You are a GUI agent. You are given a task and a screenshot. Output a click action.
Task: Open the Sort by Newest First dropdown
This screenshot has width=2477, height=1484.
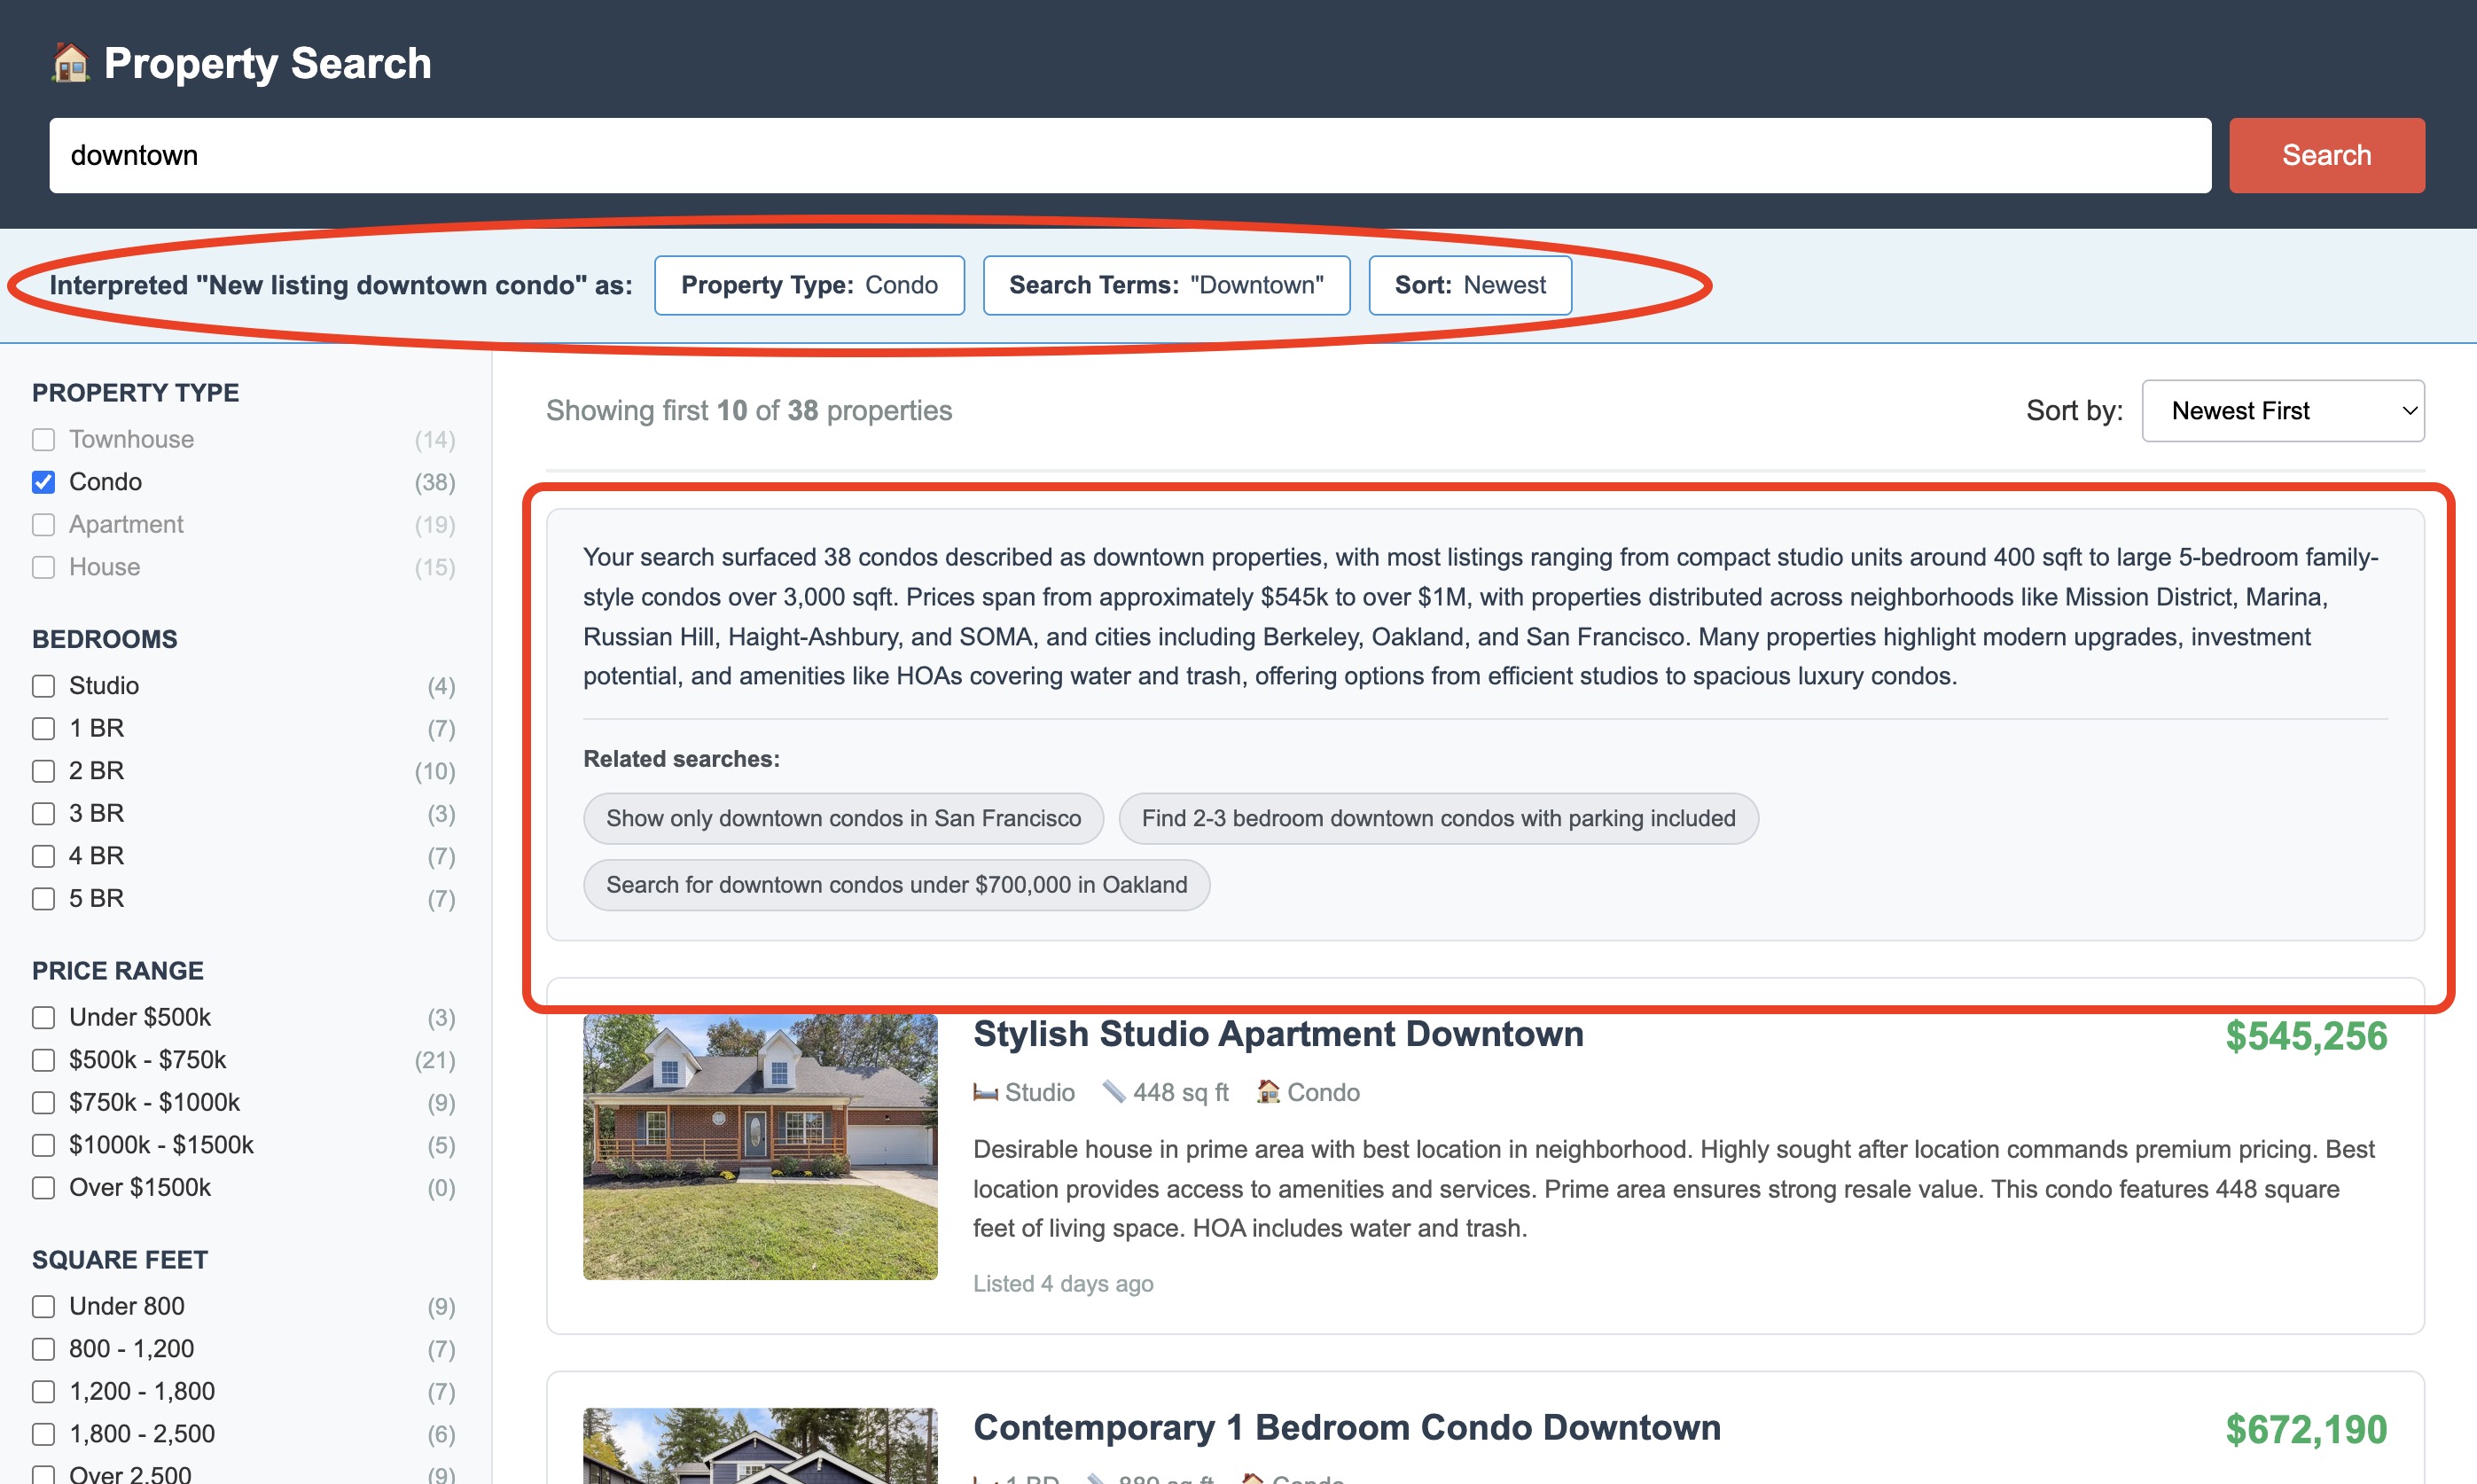(x=2282, y=411)
